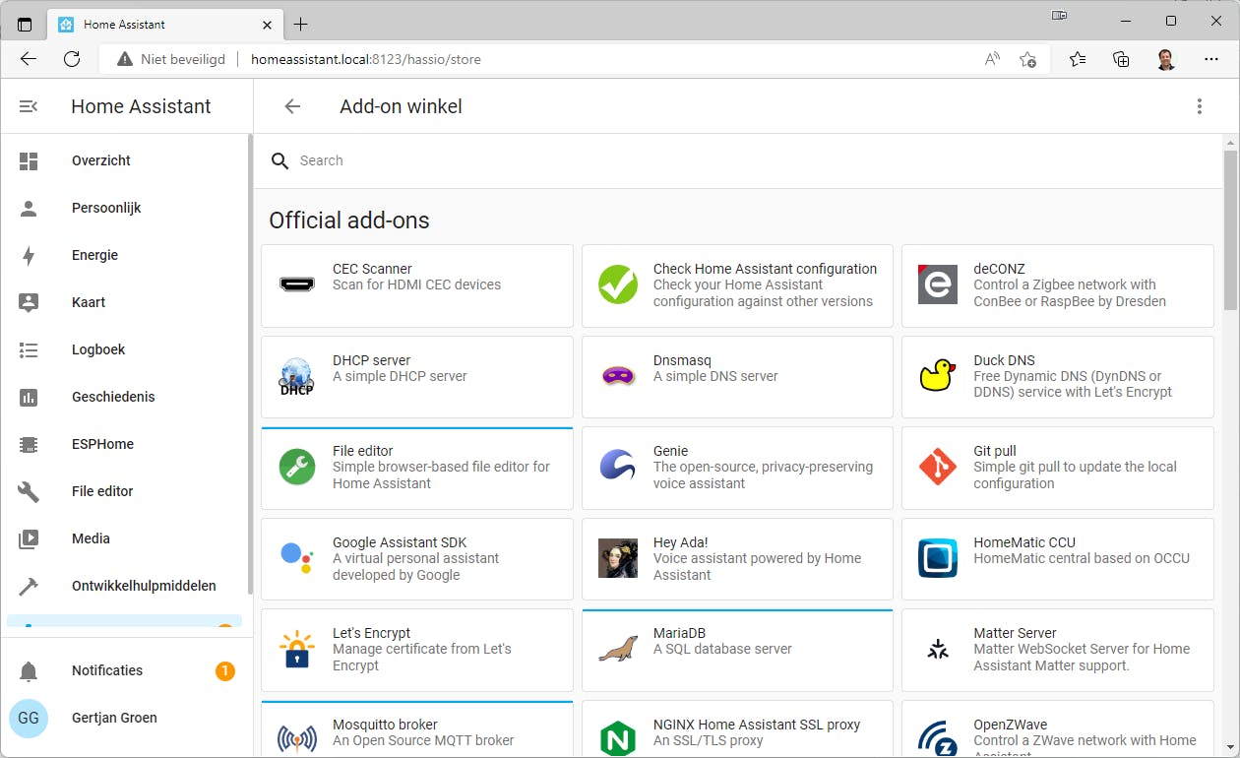Click the Geschiedenis chart icon

tap(29, 397)
